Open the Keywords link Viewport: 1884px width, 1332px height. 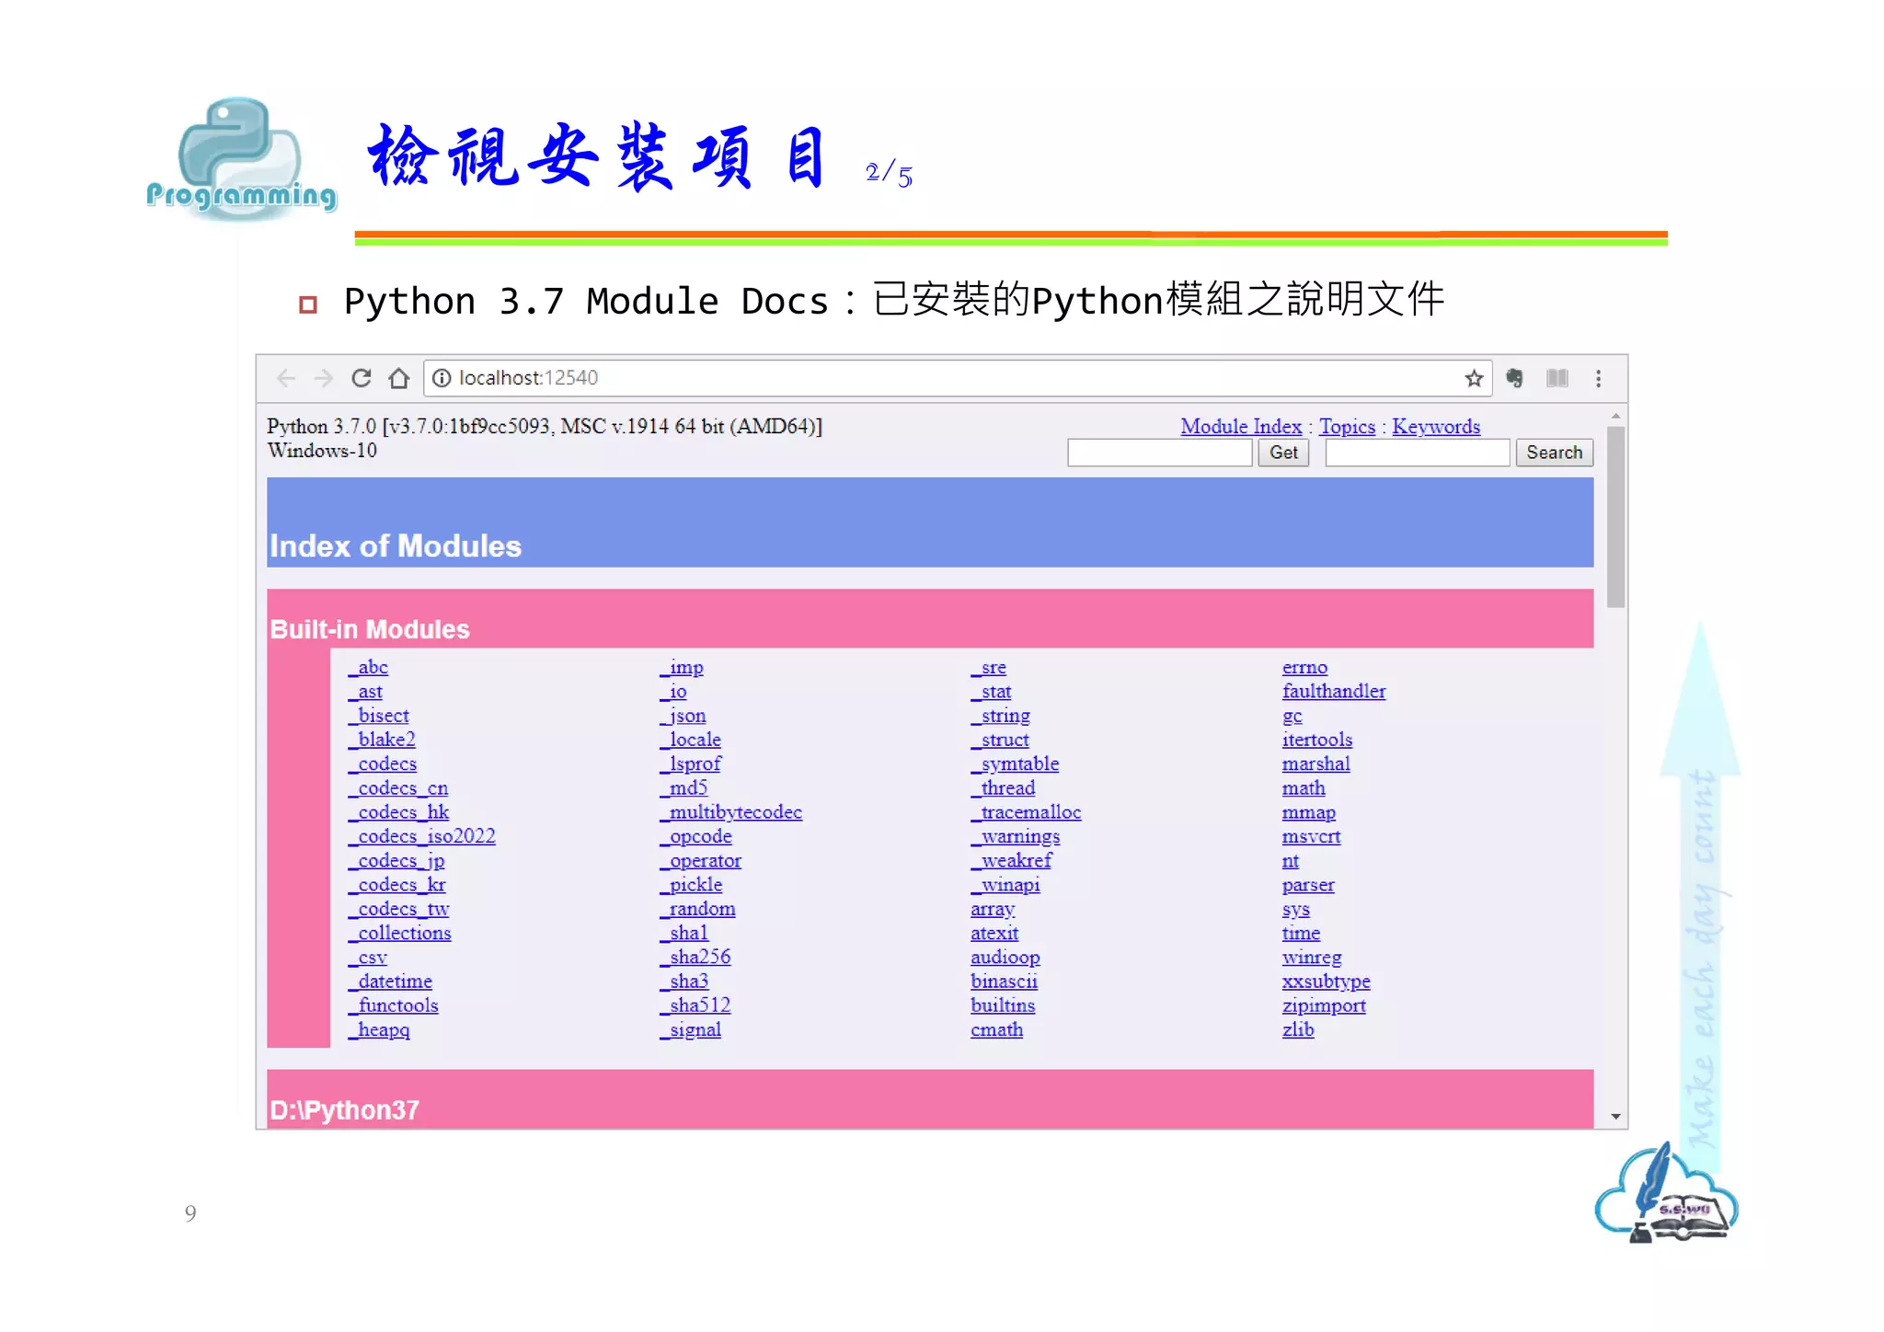(x=1436, y=427)
